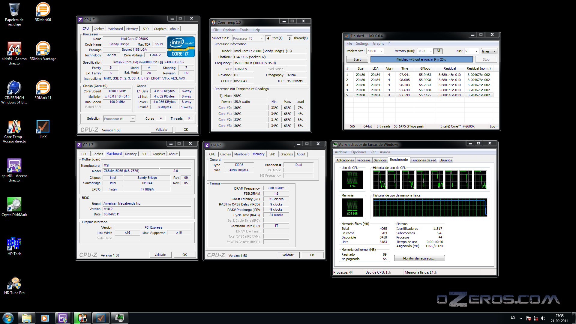Open the HD Tune Pro desktop icon
Image resolution: width=576 pixels, height=324 pixels.
click(14, 285)
